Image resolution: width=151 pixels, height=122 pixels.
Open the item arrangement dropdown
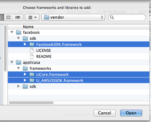click(32, 17)
